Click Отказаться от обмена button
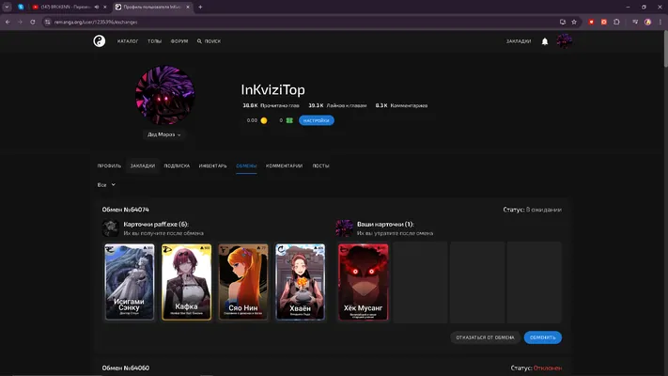Viewport: 668px width, 376px height. [x=485, y=337]
